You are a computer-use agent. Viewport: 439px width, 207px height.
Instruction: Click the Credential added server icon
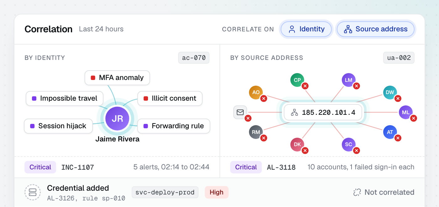[33, 192]
